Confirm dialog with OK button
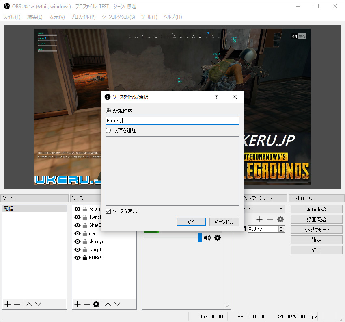Screen dimensions: 345x322 (191, 222)
